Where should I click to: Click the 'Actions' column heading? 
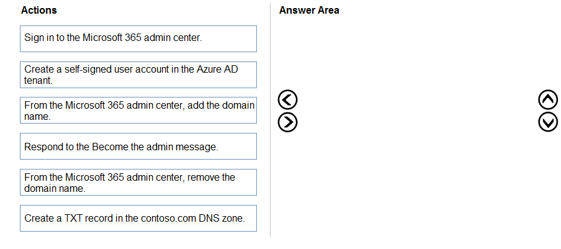pos(38,11)
